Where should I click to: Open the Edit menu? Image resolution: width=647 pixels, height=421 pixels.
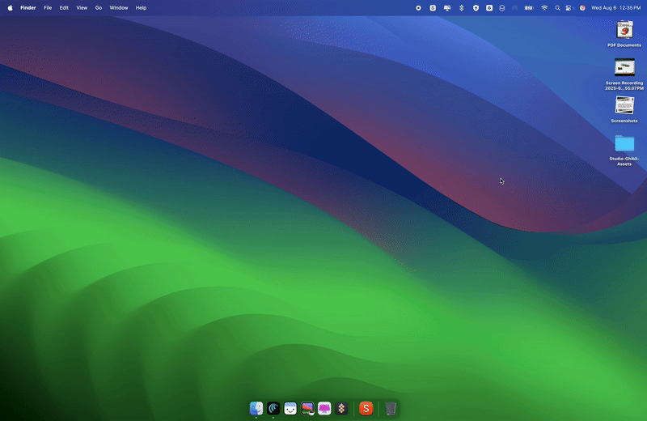[x=64, y=8]
